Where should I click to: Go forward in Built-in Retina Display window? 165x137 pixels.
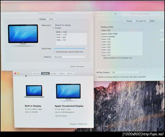pyautogui.click(x=110, y=14)
